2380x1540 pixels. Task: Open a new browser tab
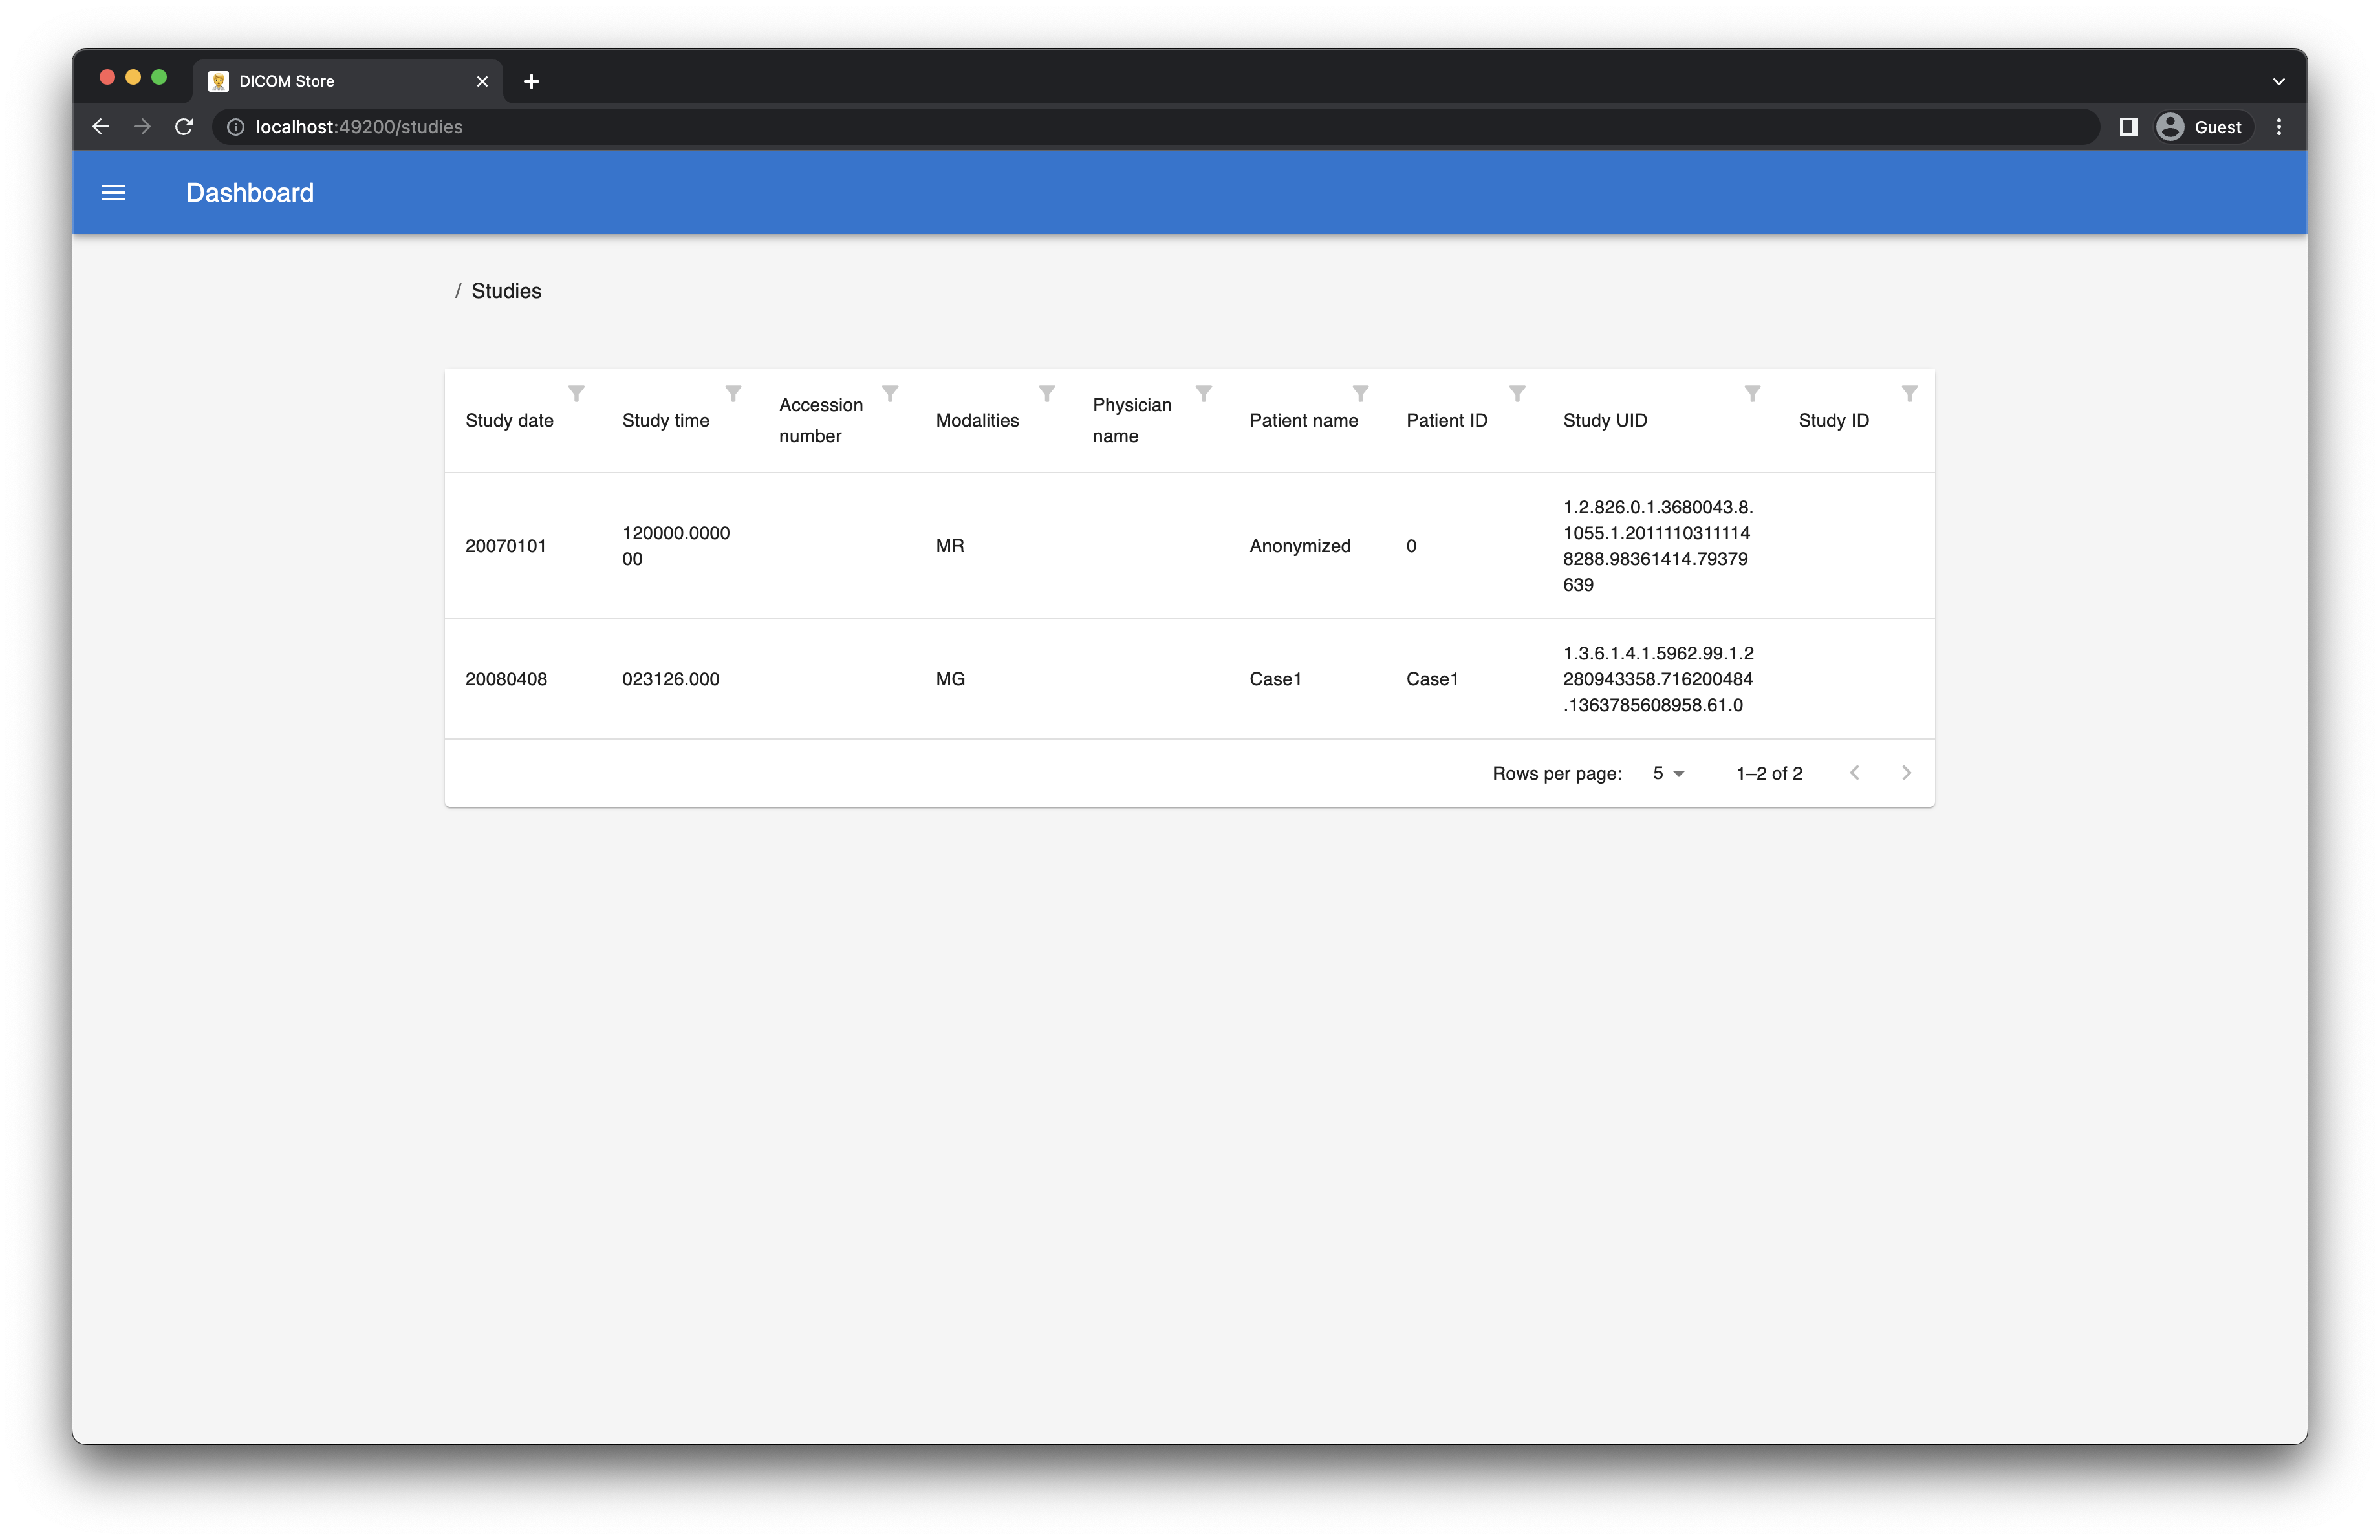click(x=531, y=81)
